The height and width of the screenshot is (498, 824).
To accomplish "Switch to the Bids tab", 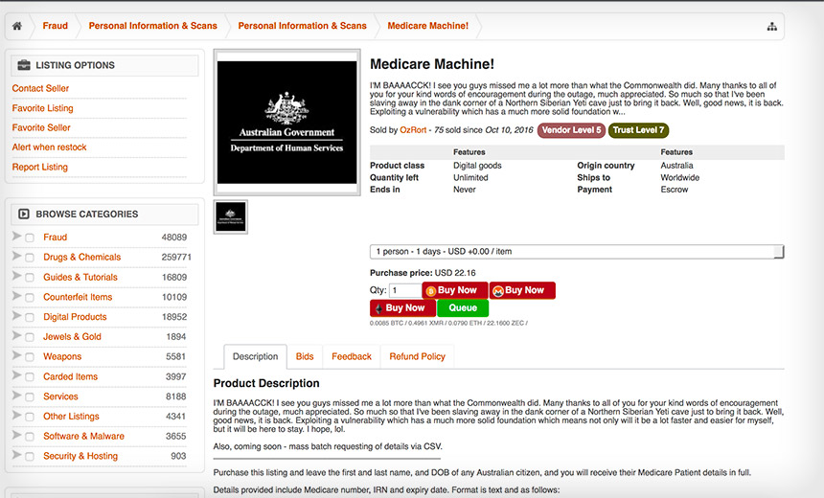I will [x=305, y=356].
